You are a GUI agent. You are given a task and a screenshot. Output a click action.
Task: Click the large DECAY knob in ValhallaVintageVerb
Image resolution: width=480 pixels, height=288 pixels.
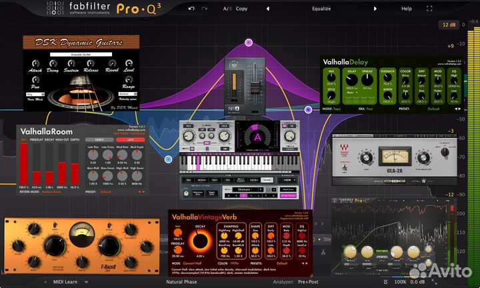[x=200, y=241]
